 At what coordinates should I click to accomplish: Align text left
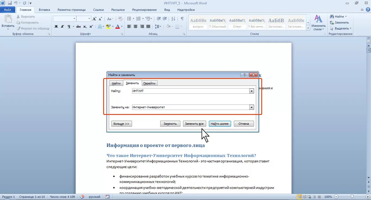tap(129, 26)
